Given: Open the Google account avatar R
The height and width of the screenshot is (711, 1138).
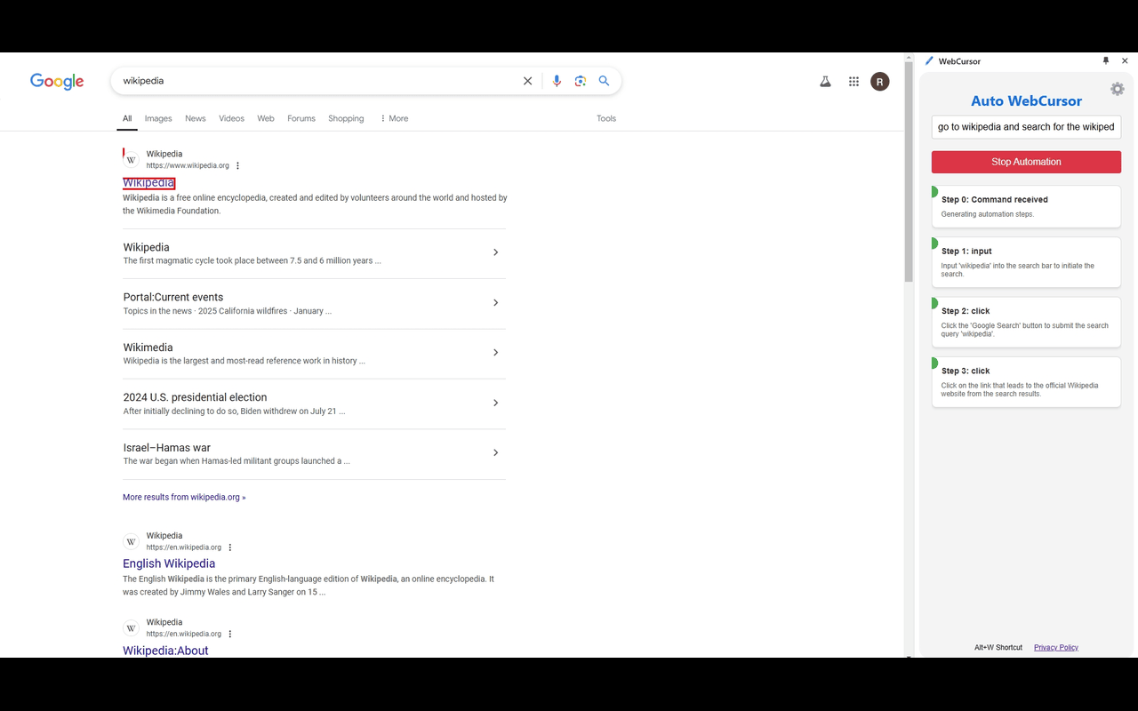Looking at the screenshot, I should (879, 82).
